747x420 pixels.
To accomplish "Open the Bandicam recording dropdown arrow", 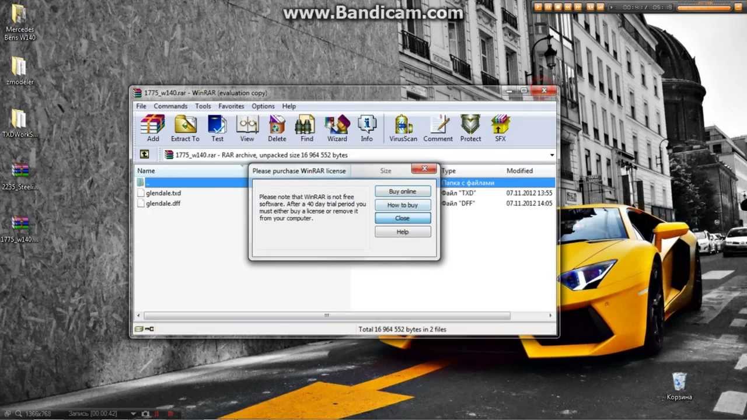I will pyautogui.click(x=134, y=414).
